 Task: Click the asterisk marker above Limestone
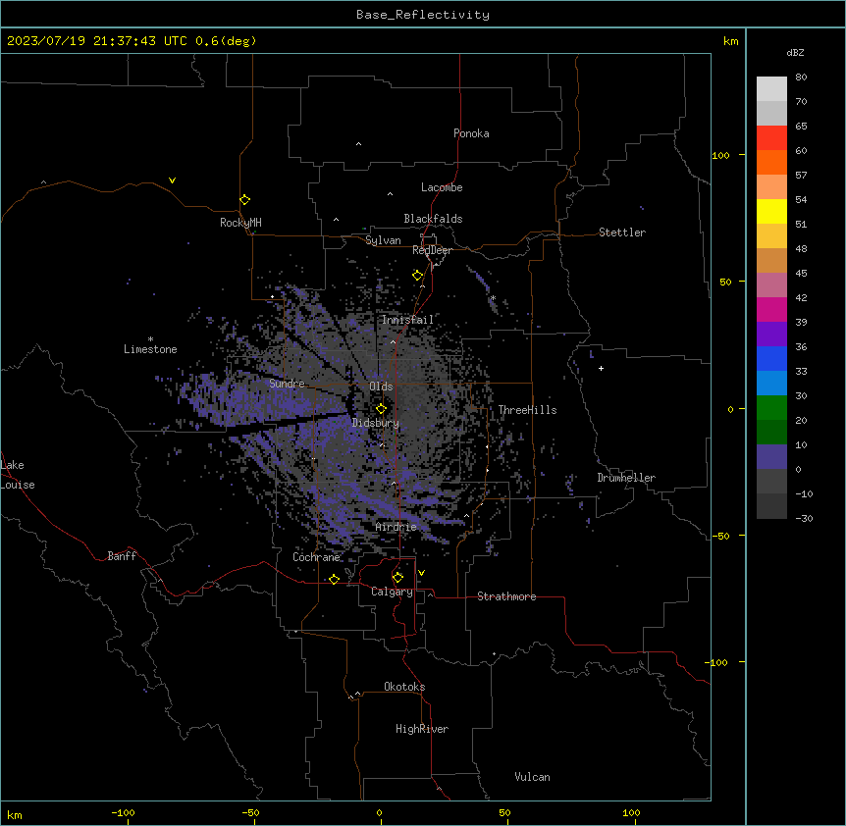point(150,339)
